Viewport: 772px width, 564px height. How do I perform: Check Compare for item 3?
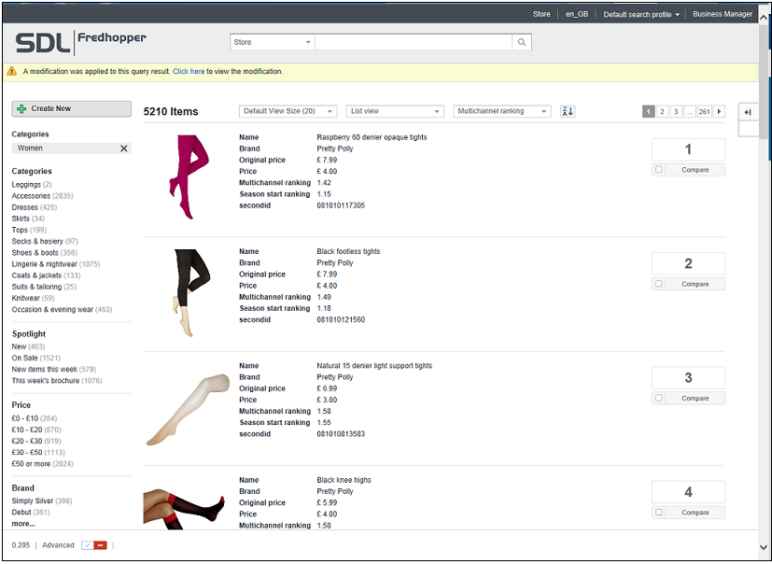coord(659,399)
